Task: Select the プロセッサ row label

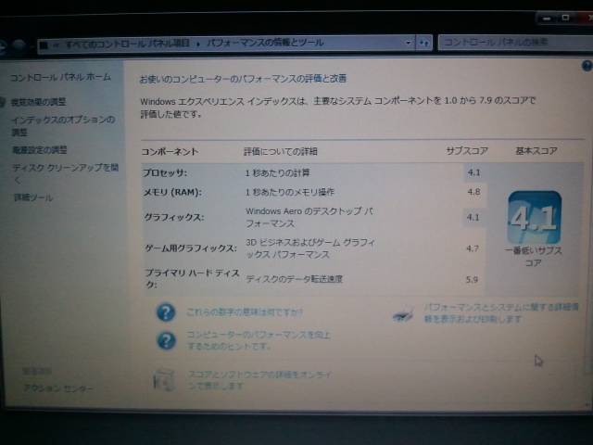Action: [x=165, y=173]
